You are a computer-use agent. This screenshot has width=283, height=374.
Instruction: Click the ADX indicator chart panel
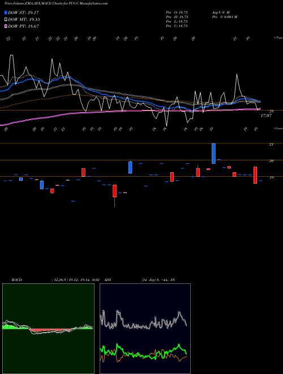(145, 329)
